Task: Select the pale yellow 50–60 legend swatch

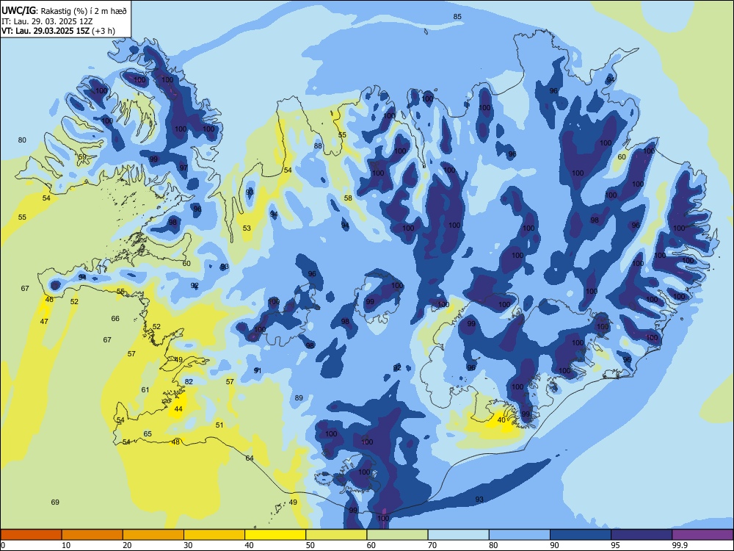Action: [336, 535]
